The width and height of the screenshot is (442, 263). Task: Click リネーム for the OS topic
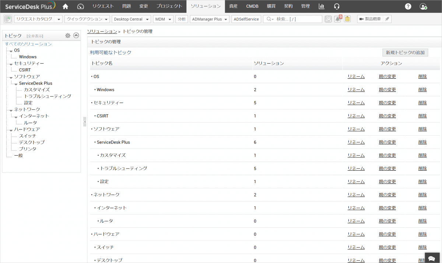tap(356, 77)
